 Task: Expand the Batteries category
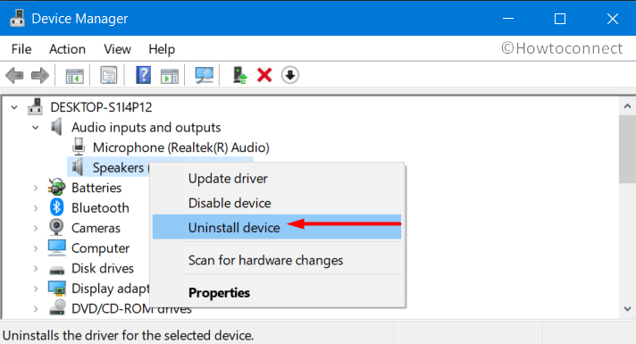pos(36,188)
